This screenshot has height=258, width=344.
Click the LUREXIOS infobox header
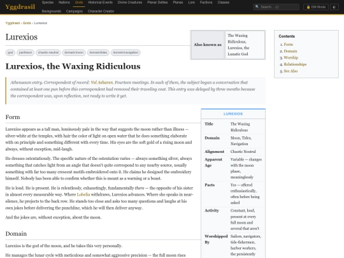pos(233,114)
